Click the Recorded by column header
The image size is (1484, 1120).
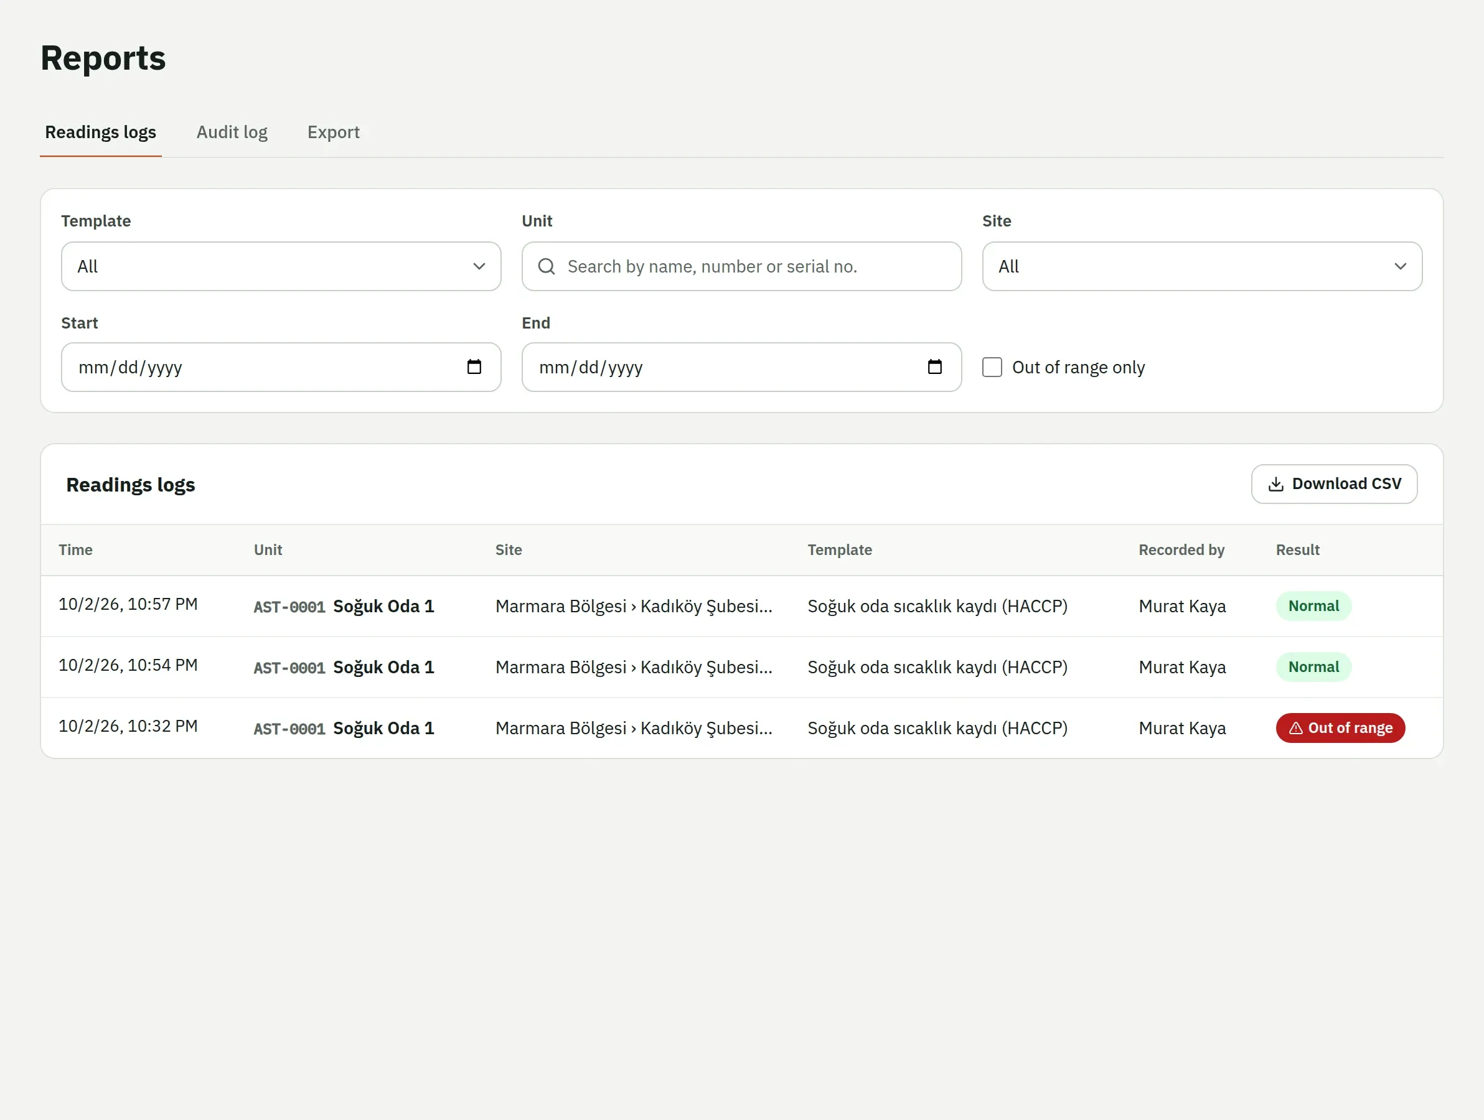click(1181, 550)
